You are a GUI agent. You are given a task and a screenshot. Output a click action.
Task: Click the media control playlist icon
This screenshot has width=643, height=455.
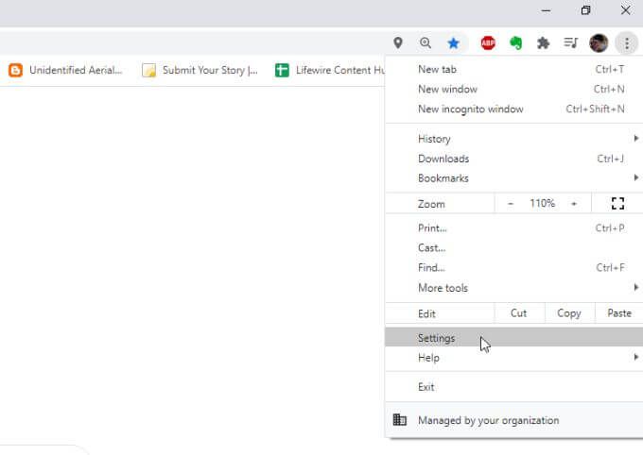pos(570,42)
